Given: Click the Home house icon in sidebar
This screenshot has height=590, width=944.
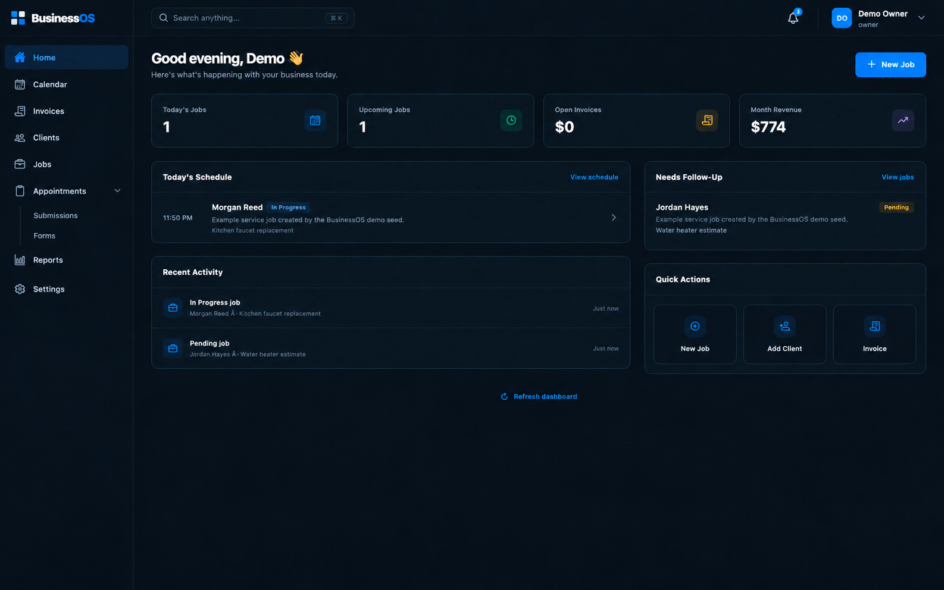Looking at the screenshot, I should pos(20,57).
